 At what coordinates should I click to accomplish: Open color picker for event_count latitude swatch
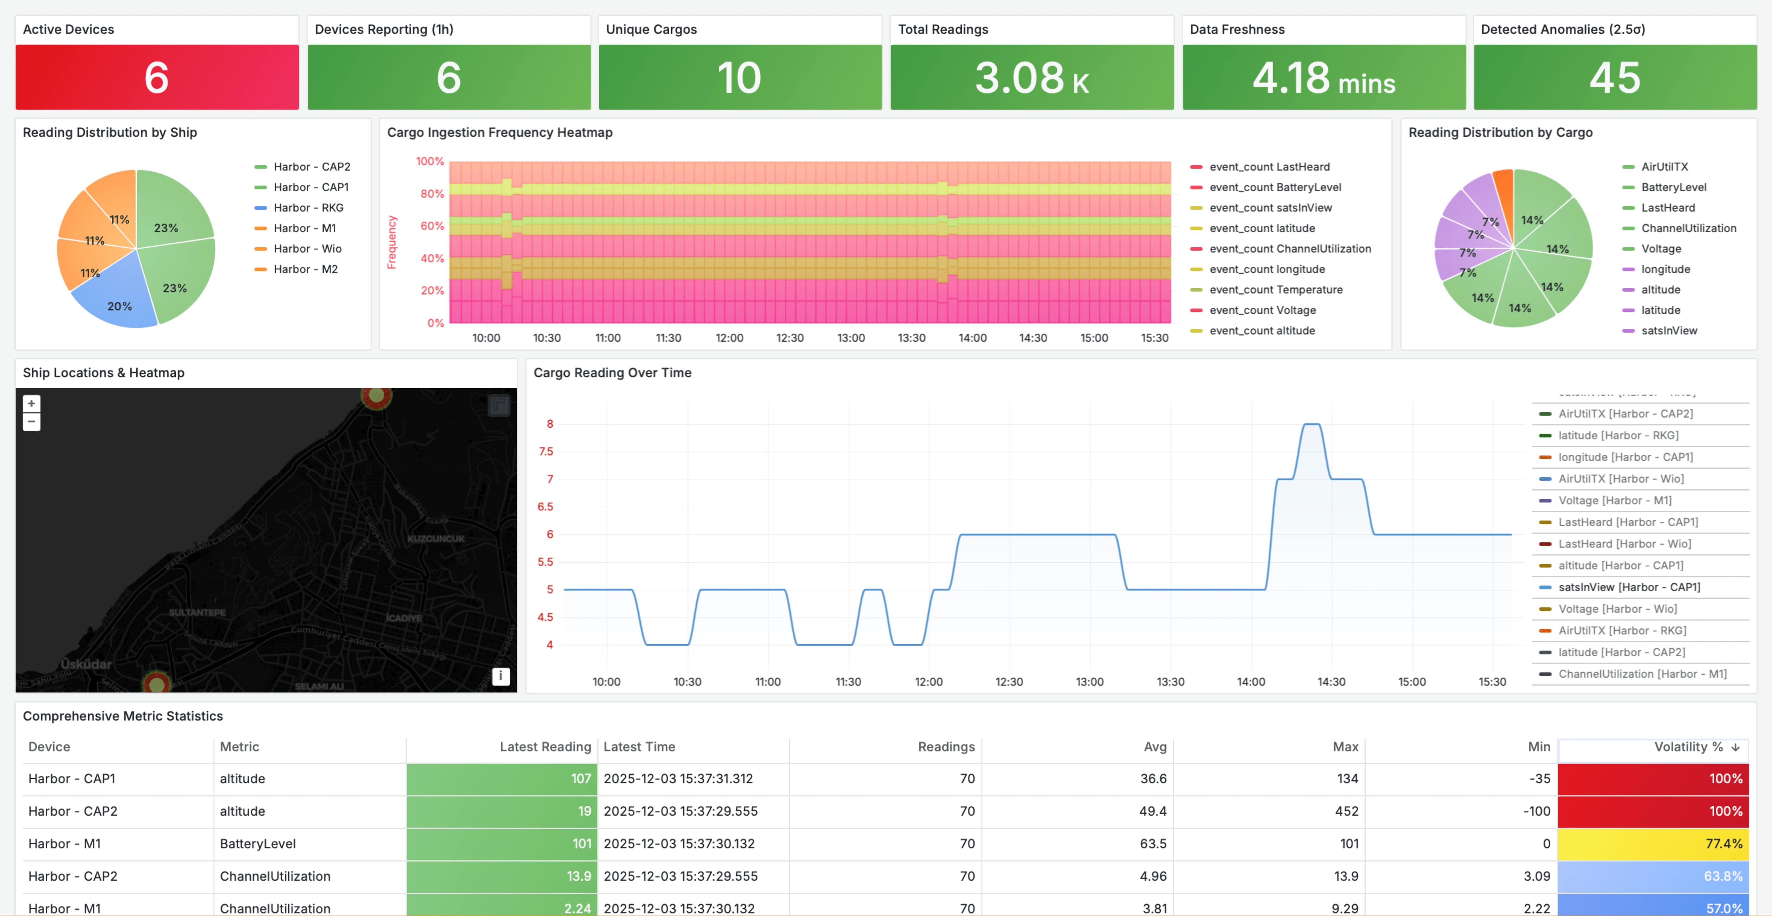1196,229
